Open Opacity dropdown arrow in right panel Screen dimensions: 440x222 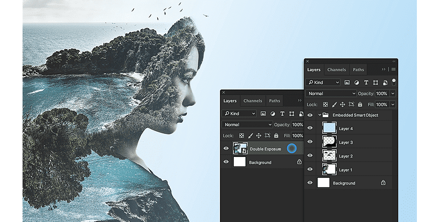tap(393, 94)
